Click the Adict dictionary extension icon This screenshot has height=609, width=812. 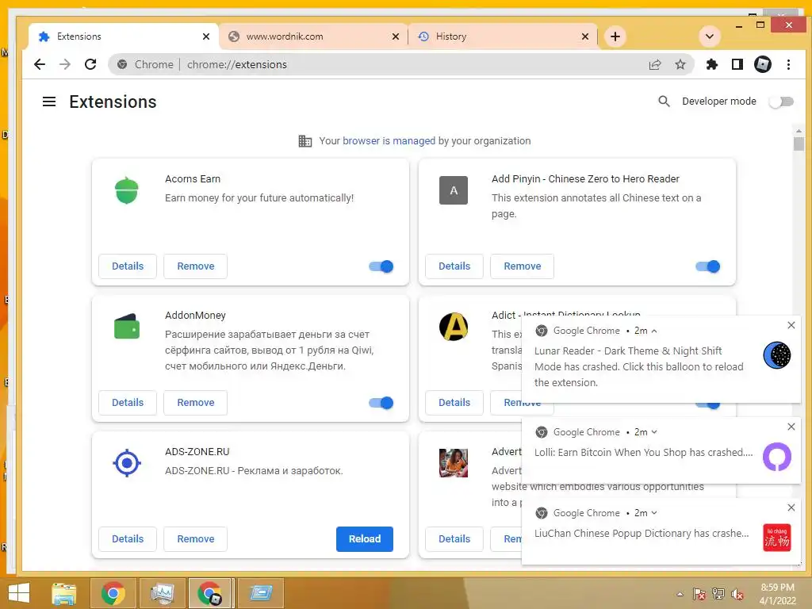453,327
